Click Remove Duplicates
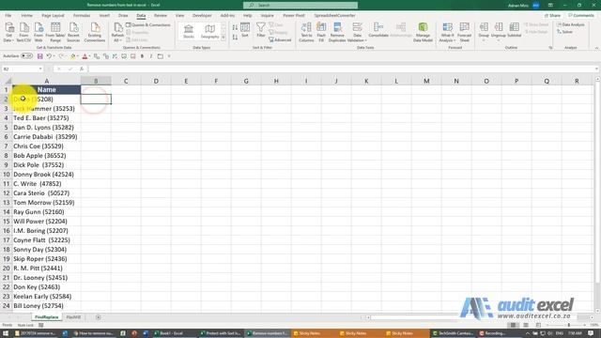 coord(337,32)
